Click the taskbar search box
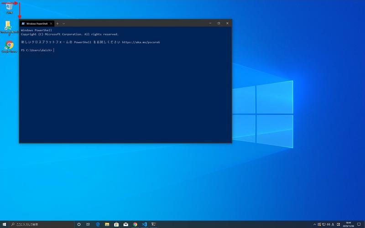 point(42,224)
